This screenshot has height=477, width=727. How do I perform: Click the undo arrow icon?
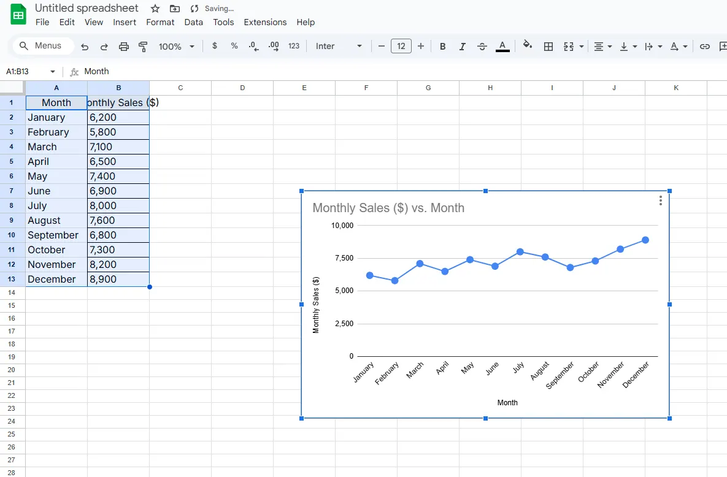(x=85, y=47)
